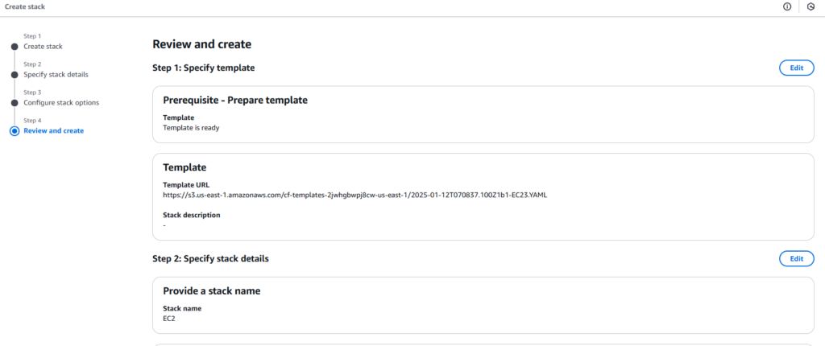825x346 pixels.
Task: Click the Step 2 circle marker
Action: (15, 75)
